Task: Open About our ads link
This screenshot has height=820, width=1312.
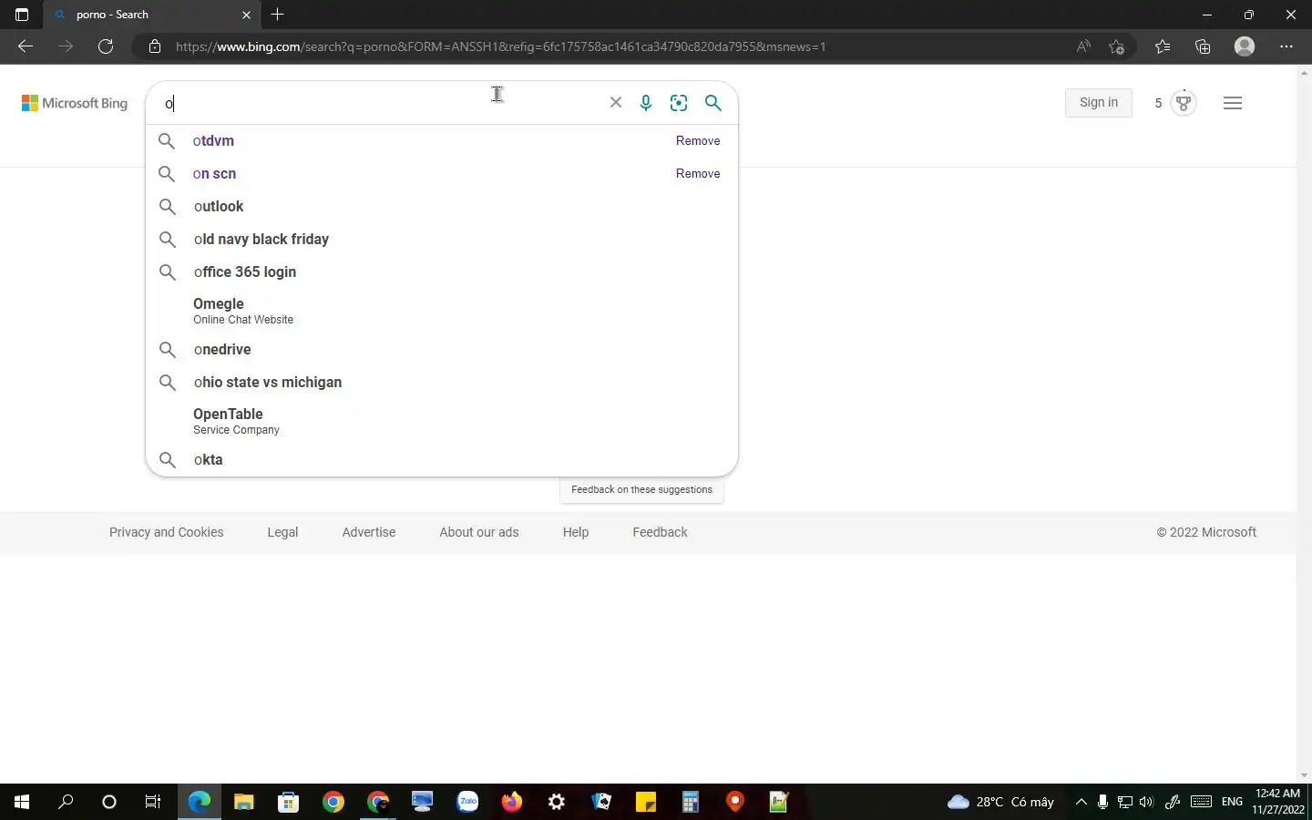Action: [479, 532]
